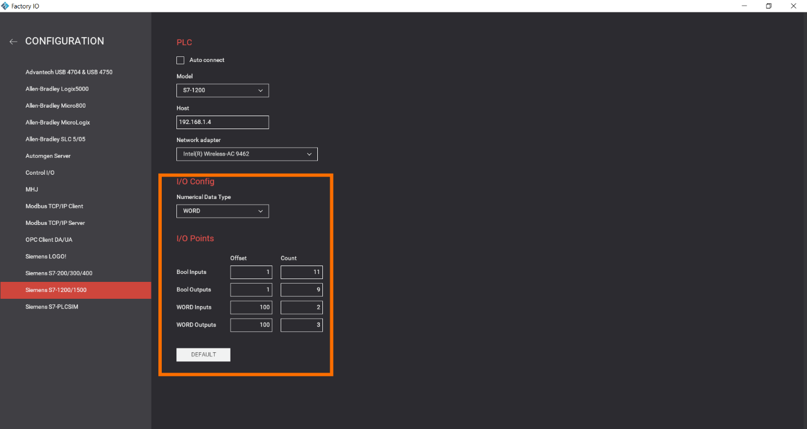Click the Factory IO app icon in title bar
This screenshot has height=429, width=807.
pos(5,6)
